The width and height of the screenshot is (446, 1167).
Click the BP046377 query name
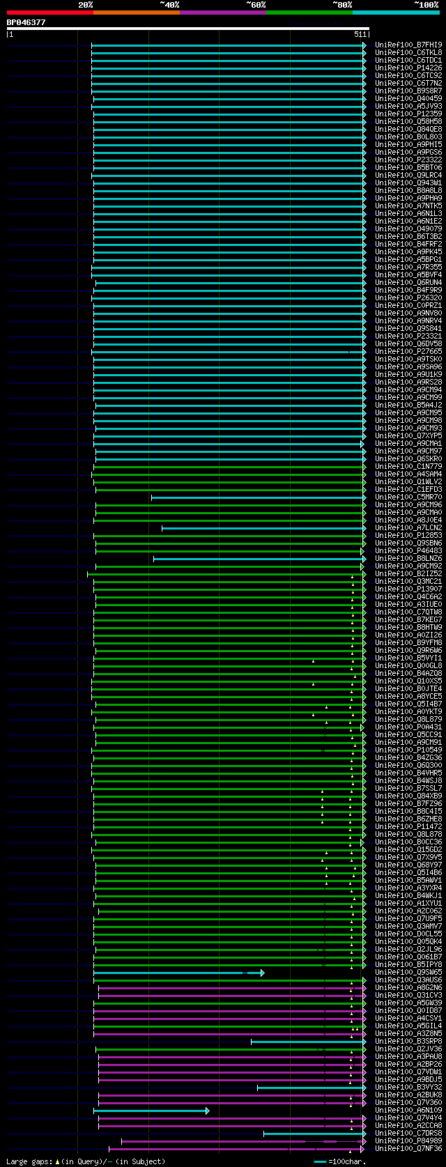tap(26, 22)
